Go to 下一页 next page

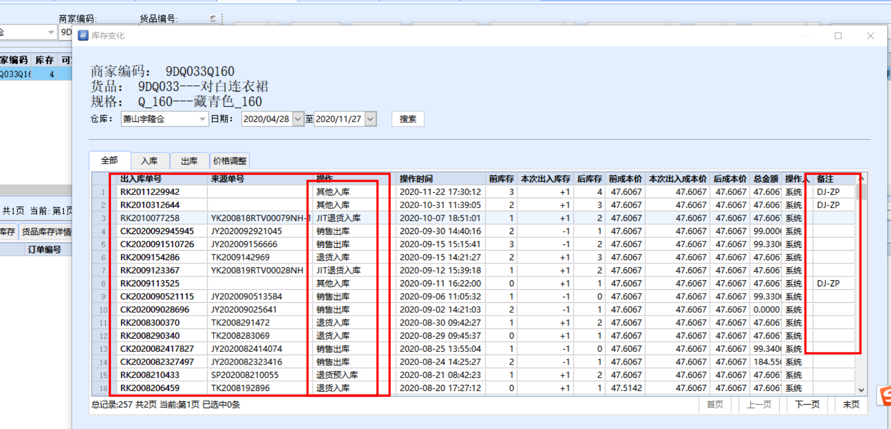(x=807, y=404)
